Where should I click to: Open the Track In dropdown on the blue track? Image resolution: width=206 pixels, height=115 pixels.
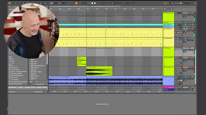[178, 27]
